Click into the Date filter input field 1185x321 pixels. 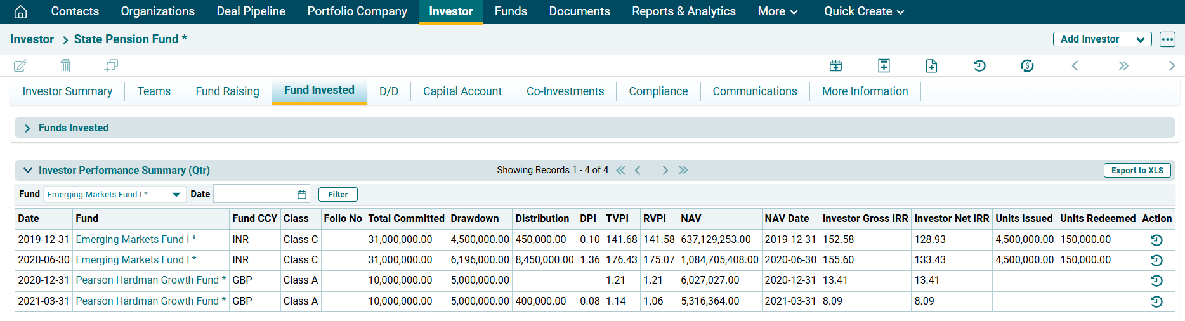[x=254, y=195]
